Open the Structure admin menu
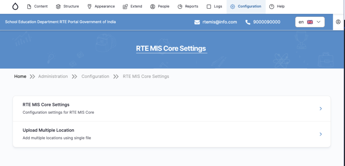 [67, 6]
